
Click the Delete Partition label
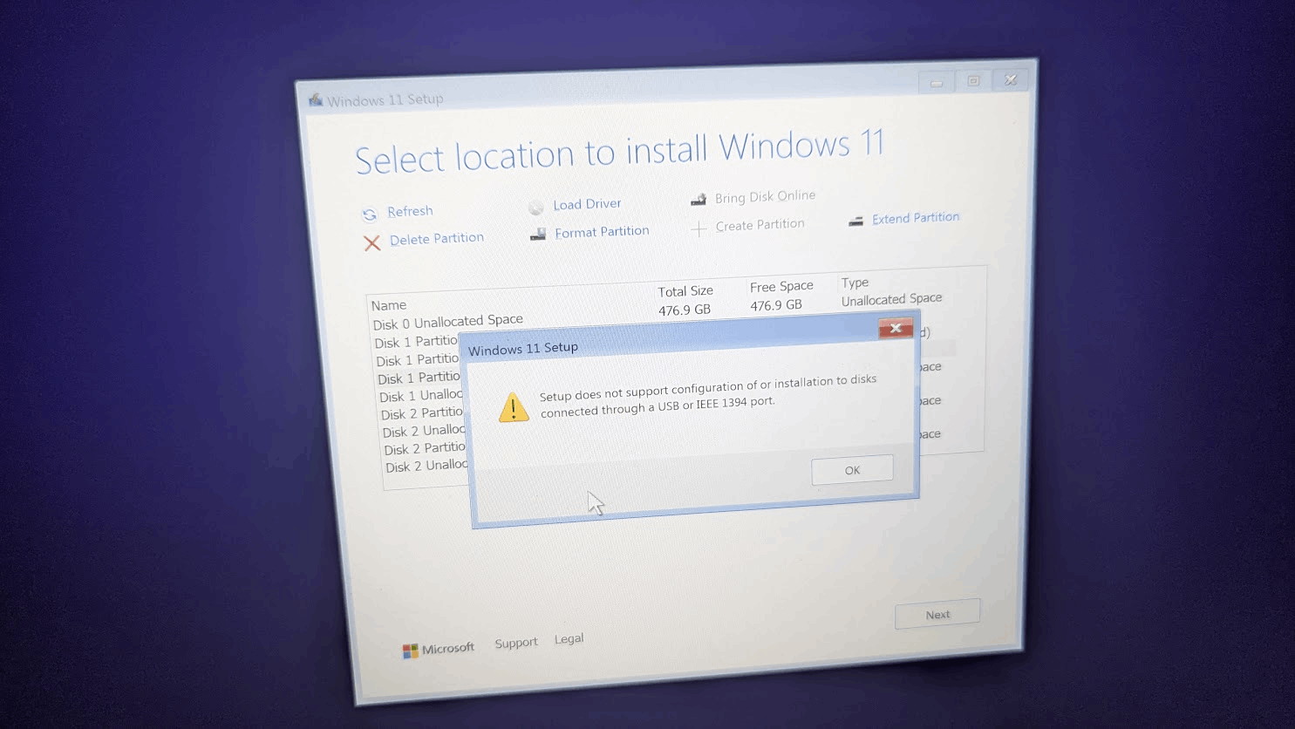click(x=437, y=239)
